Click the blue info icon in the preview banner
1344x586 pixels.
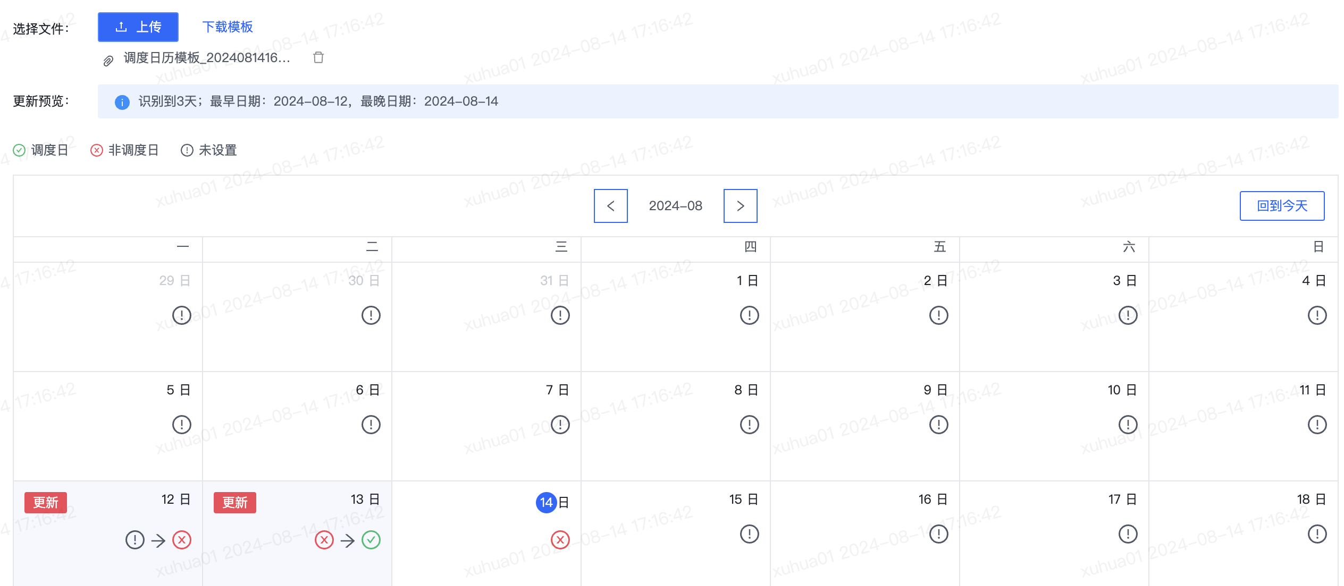click(122, 102)
